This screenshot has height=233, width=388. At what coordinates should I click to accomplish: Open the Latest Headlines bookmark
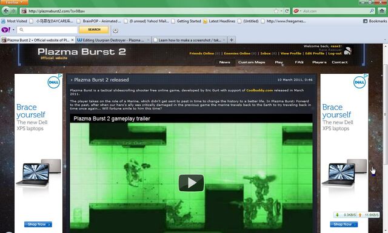(219, 21)
